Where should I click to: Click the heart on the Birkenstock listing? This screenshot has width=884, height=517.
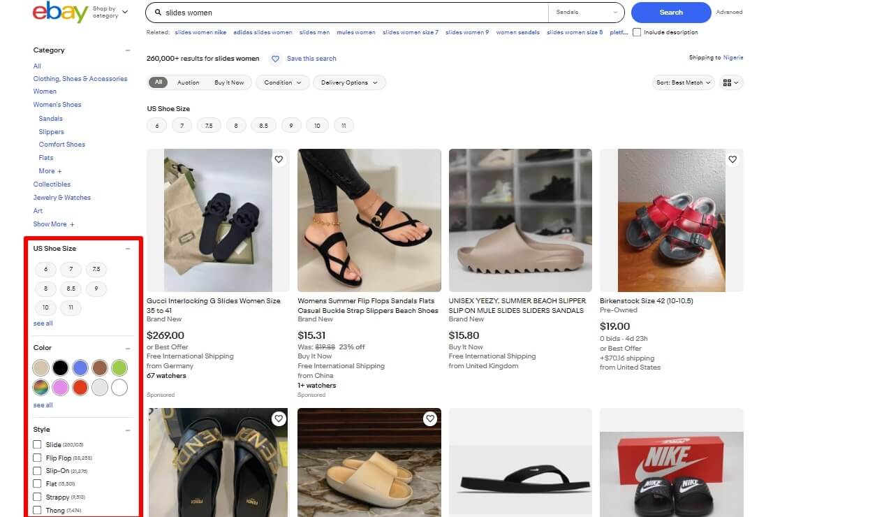point(732,159)
